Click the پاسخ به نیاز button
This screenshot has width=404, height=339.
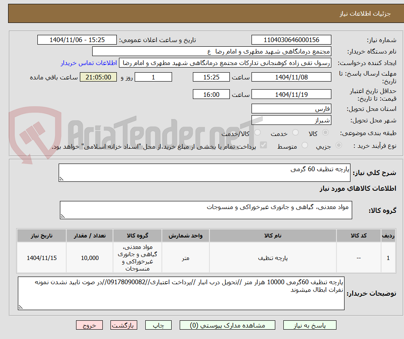[x=310, y=325]
